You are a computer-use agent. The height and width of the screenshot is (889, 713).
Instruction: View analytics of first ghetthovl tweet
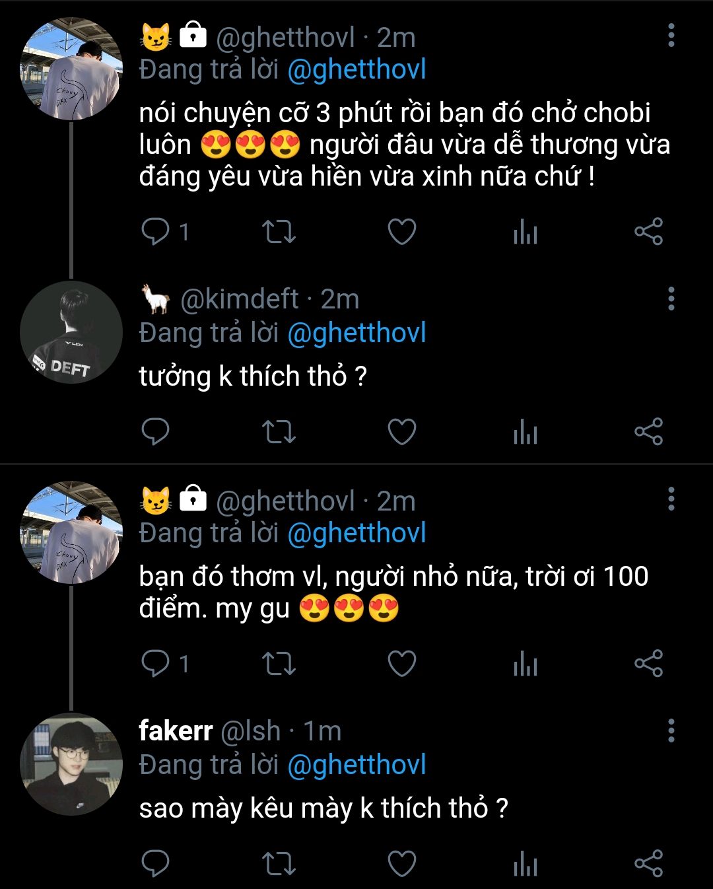[x=525, y=232]
